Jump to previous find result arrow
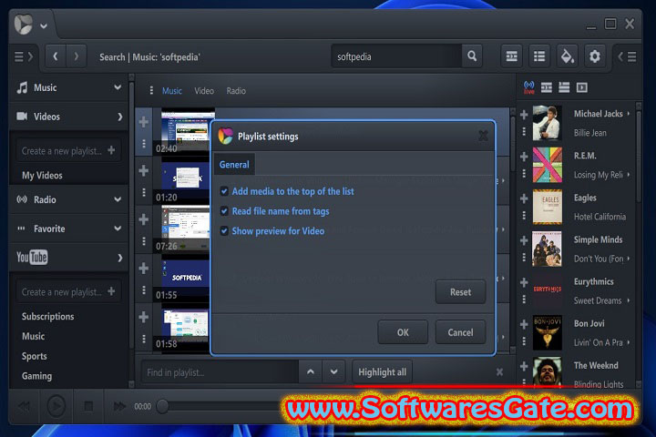Image resolution: width=656 pixels, height=437 pixels. (311, 371)
